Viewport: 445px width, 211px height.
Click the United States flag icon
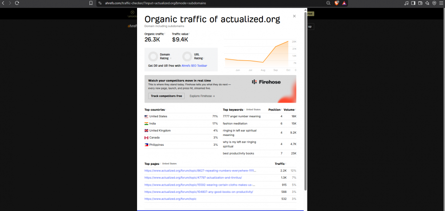[146, 116]
